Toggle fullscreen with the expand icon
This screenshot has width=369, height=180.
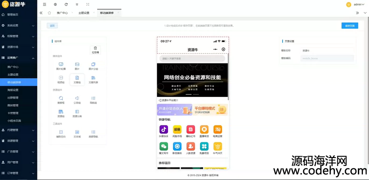(88, 4)
